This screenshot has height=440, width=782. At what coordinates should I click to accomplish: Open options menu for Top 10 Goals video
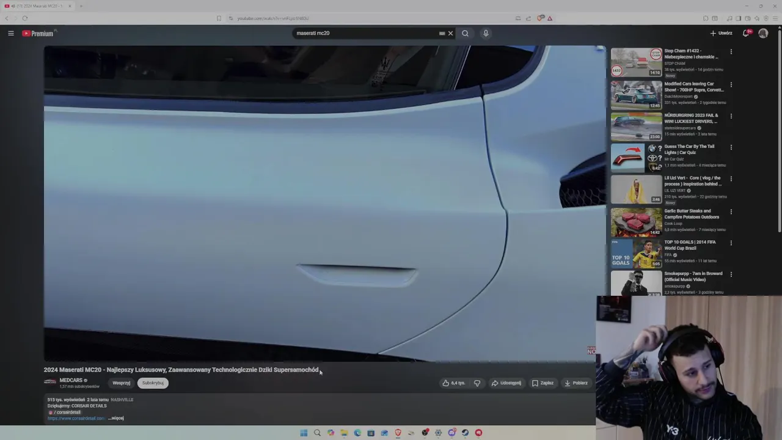[731, 243]
